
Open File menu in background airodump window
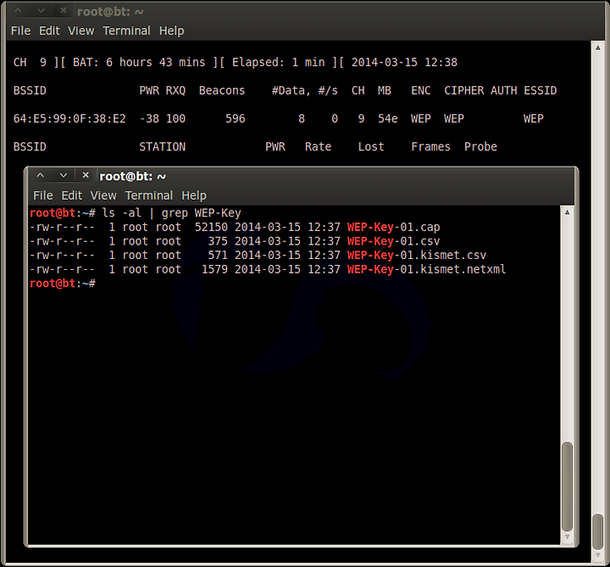(x=20, y=30)
